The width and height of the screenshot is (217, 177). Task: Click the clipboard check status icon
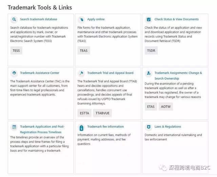click(x=149, y=20)
